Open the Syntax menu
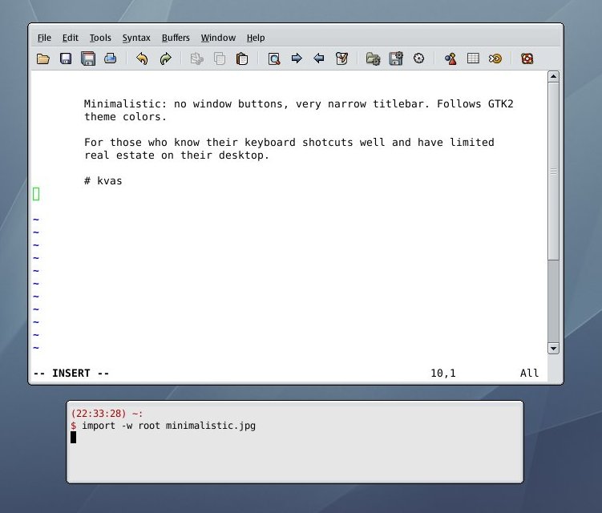The width and height of the screenshot is (602, 513). coord(136,38)
